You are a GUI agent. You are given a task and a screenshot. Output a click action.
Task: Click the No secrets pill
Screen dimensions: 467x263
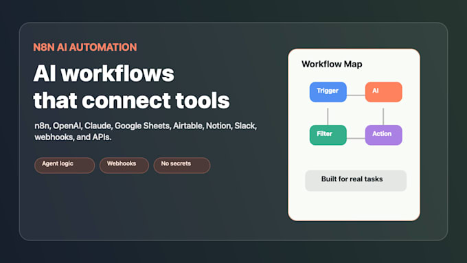[x=182, y=165]
